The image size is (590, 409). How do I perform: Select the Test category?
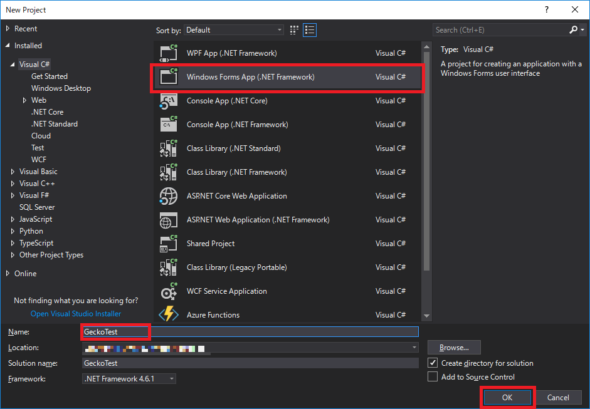coord(38,148)
